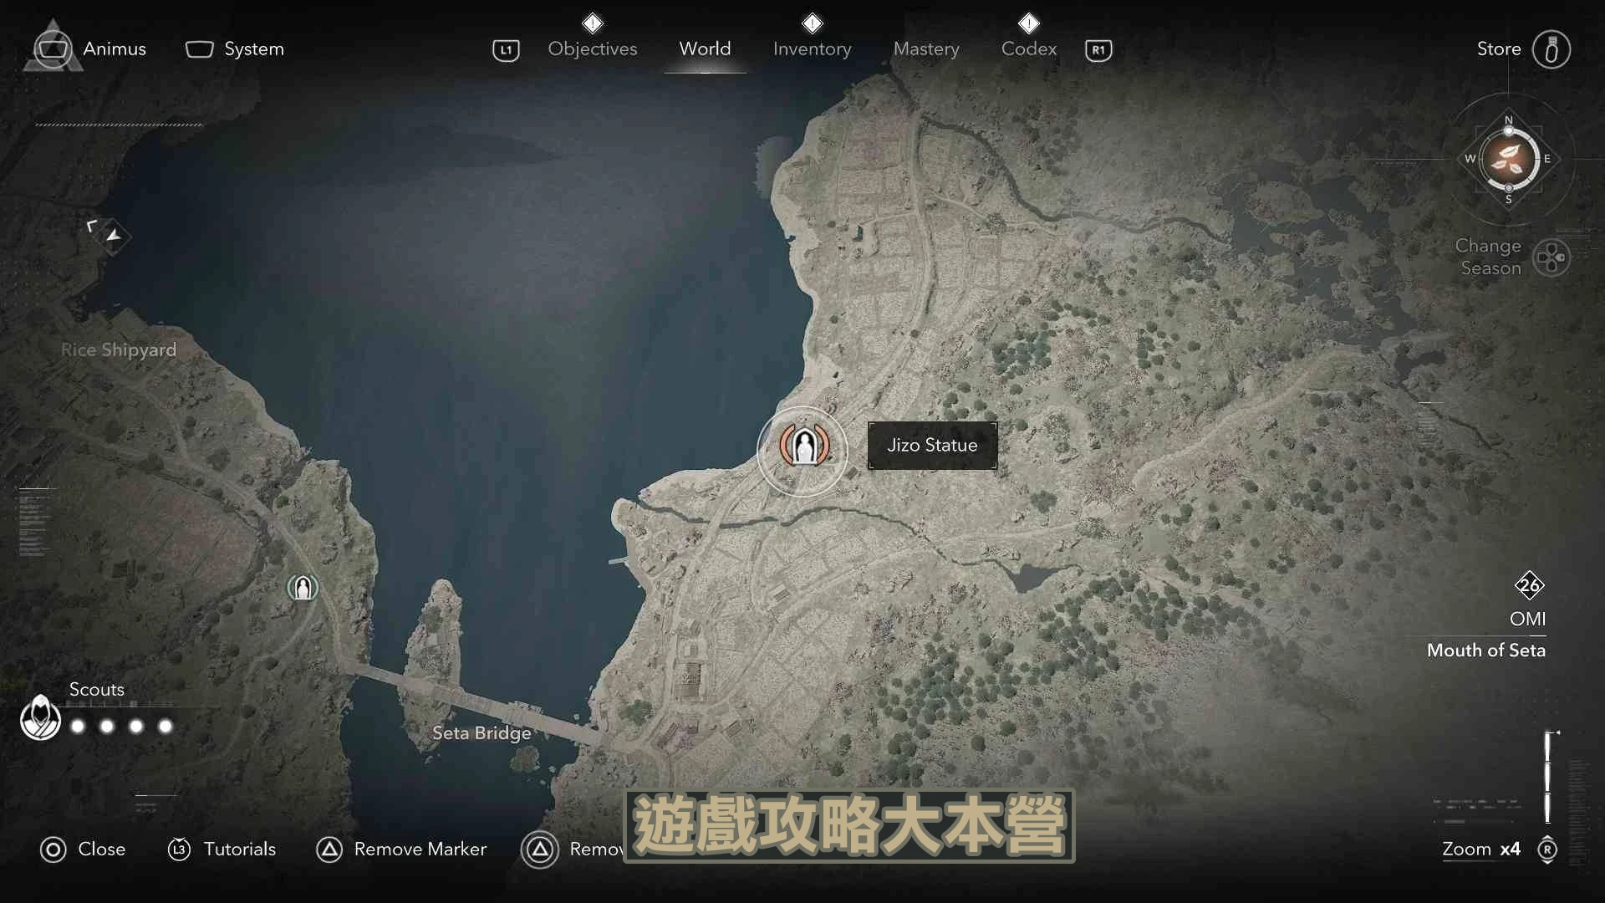Image resolution: width=1605 pixels, height=903 pixels.
Task: Click the Codex notification diamond
Action: pos(1029,23)
